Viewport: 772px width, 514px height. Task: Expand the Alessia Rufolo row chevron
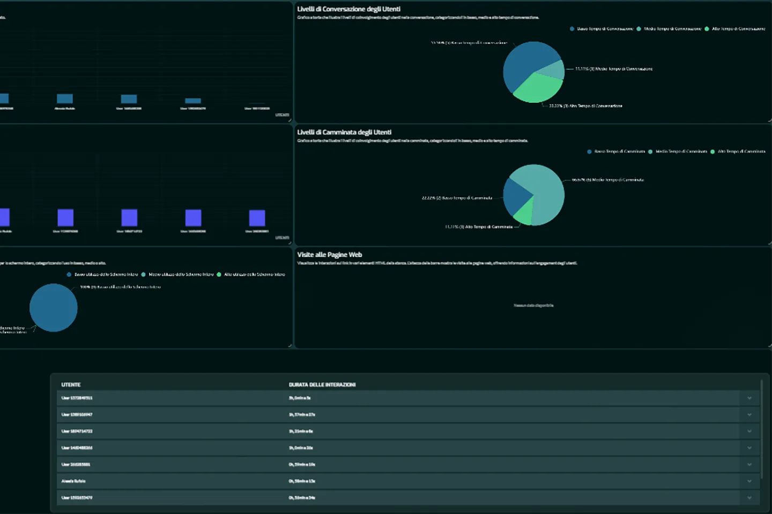coord(749,481)
